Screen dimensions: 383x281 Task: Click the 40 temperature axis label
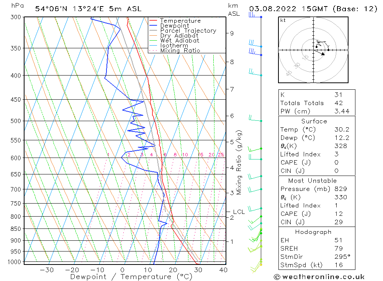point(223,270)
